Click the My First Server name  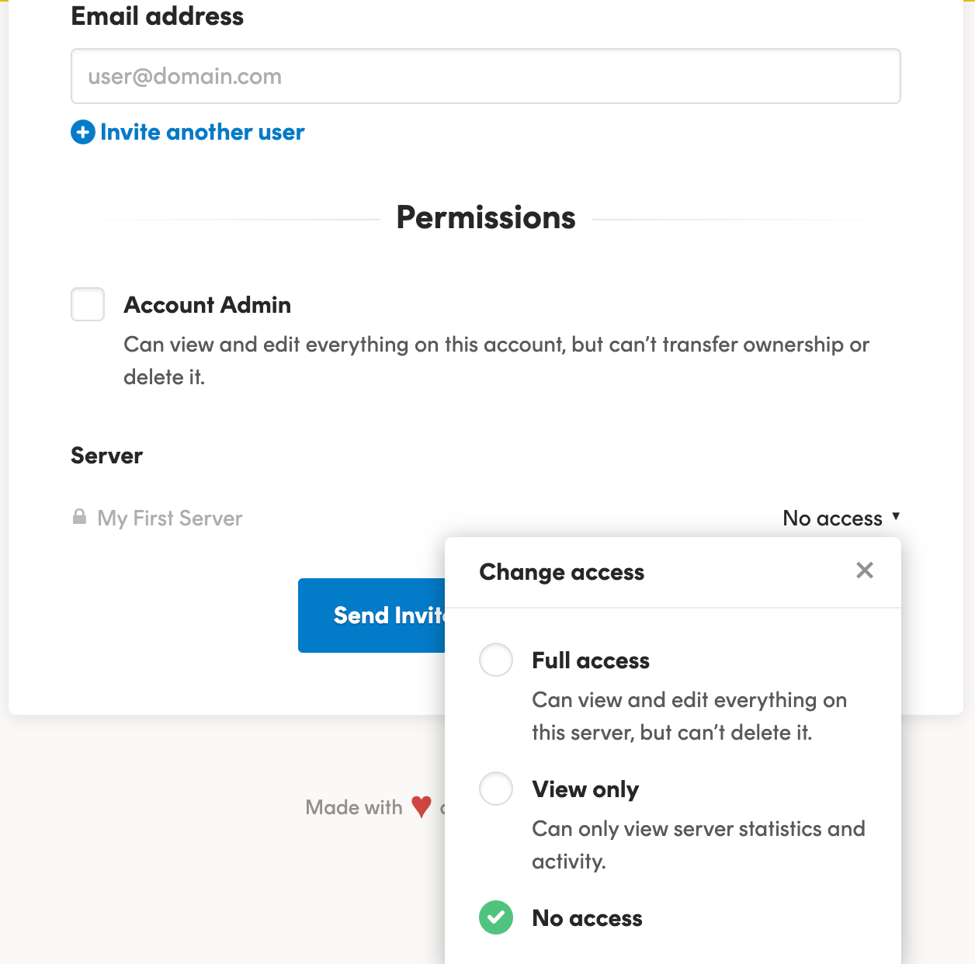click(x=170, y=518)
